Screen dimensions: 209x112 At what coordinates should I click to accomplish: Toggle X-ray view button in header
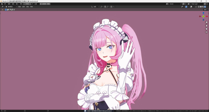(196, 7)
